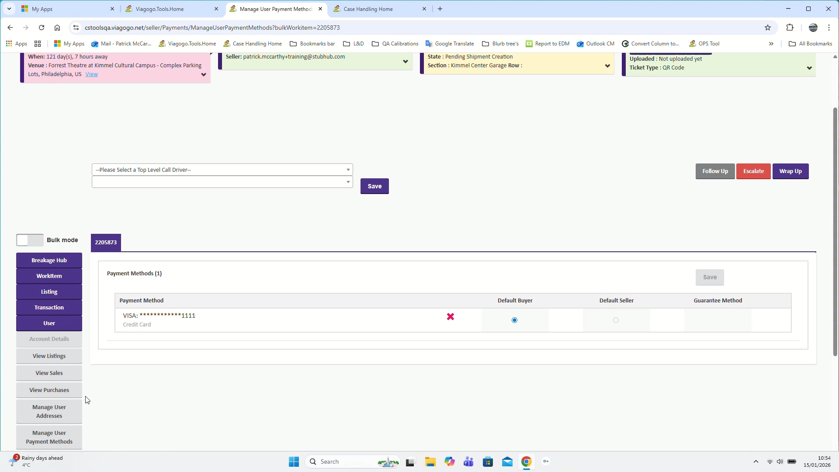This screenshot has height=472, width=839.
Task: Expand the pink event details card chevron
Action: (x=203, y=75)
